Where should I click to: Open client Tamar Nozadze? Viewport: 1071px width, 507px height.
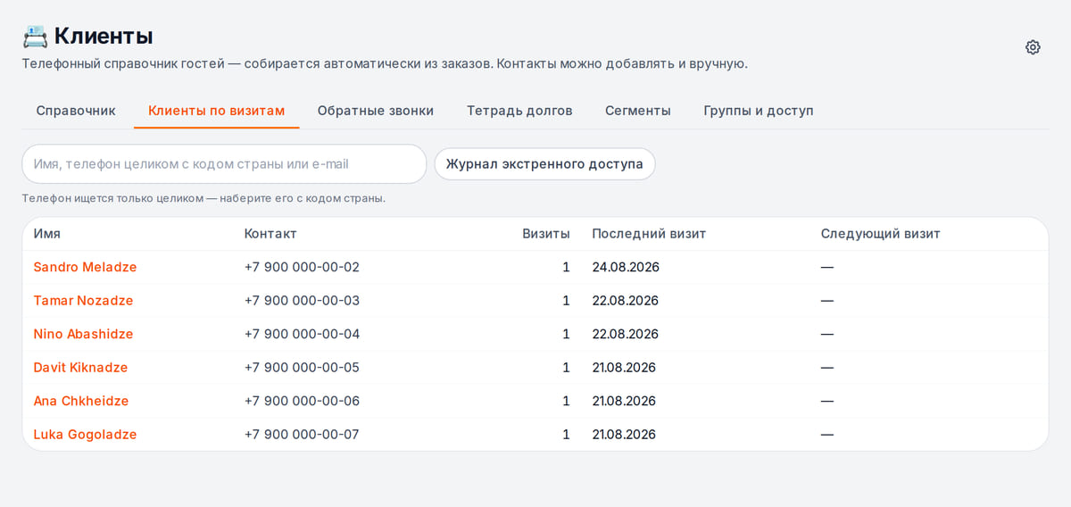coord(83,301)
